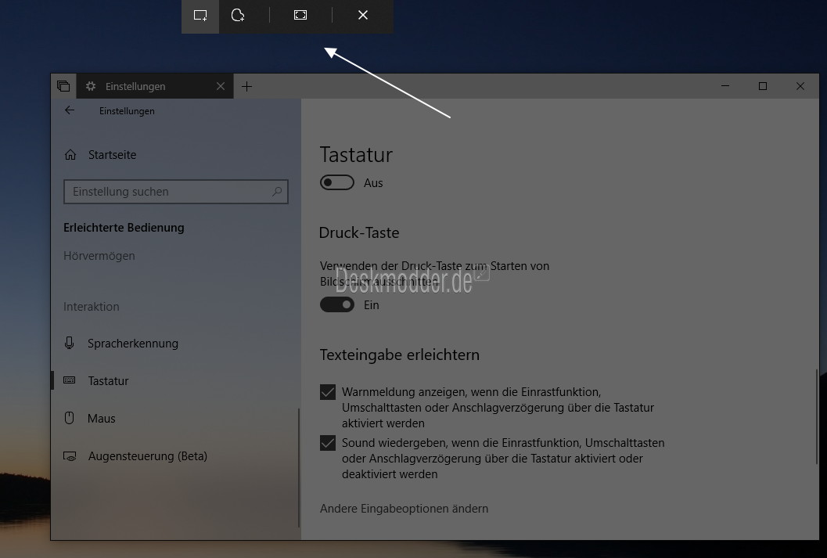Viewport: 827px width, 558px height.
Task: Click the microphone icon for Spracherkennung
Action: 69,343
